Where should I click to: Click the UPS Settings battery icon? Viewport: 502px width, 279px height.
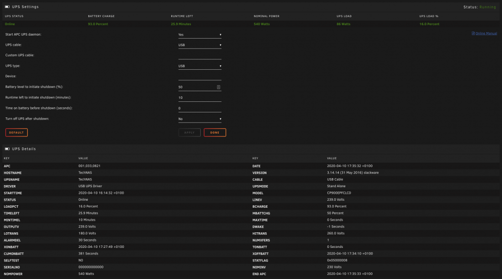(7, 7)
